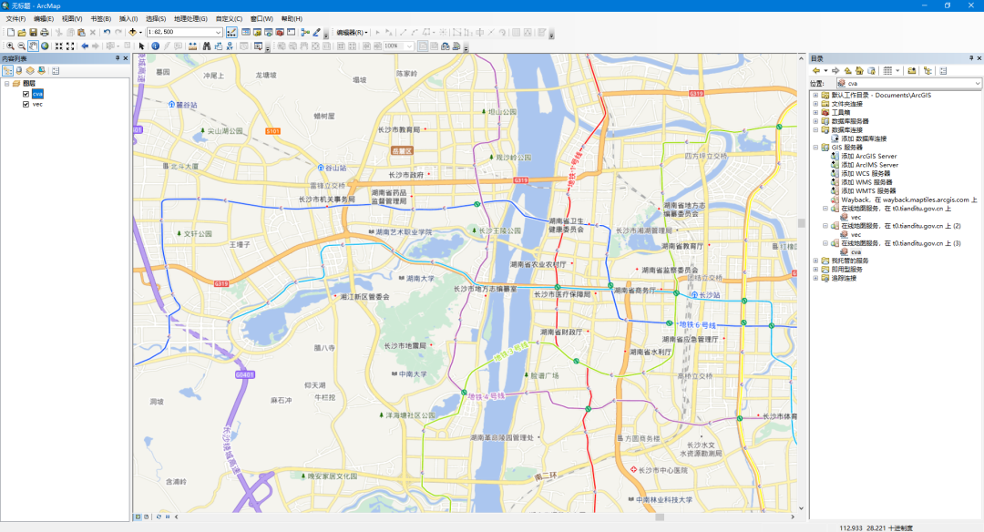Viewport: 984px width, 532px height.
Task: Zoom to full extent globe
Action: click(x=45, y=46)
